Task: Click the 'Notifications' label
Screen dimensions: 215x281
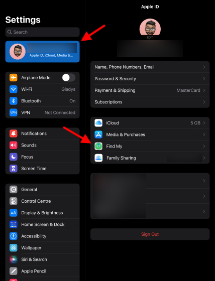Action: pos(34,133)
